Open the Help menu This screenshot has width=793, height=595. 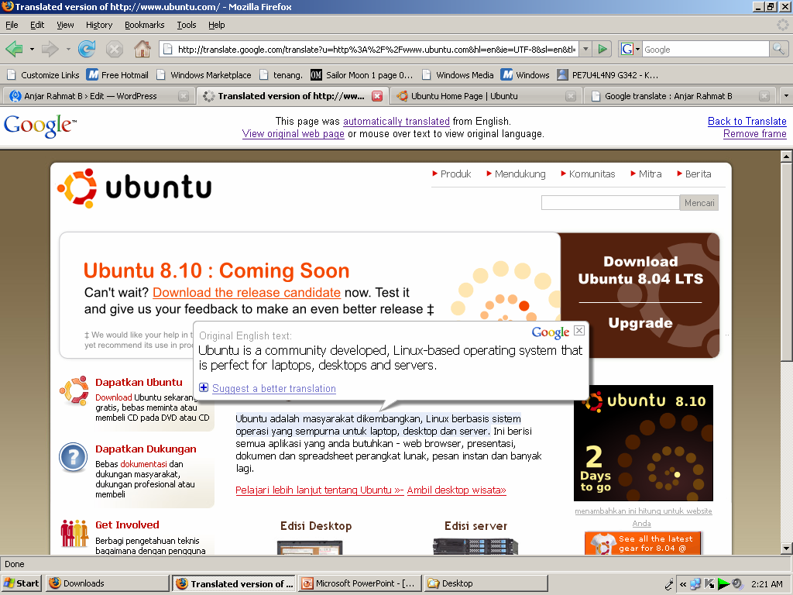coord(217,25)
